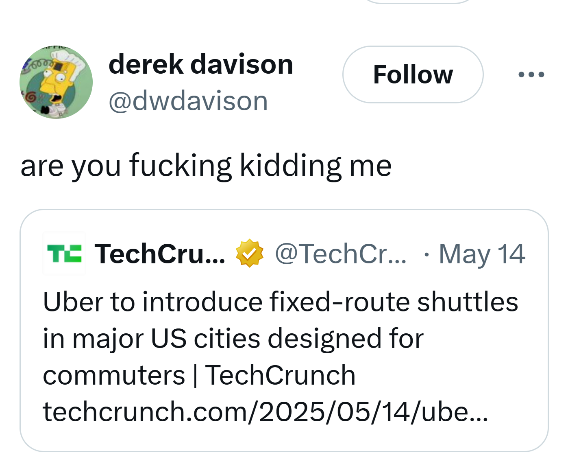
Task: Open the three-dot more options menu
Action: (x=531, y=74)
